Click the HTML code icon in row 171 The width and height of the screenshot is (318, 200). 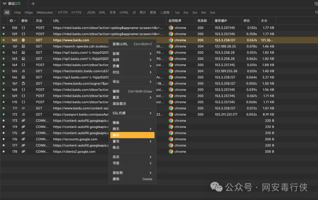[x=23, y=108]
